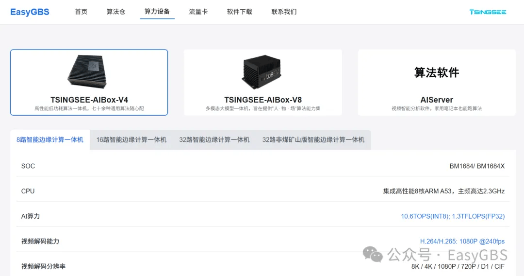The width and height of the screenshot is (524, 276).
Task: Open the 算法仓 menu item
Action: (x=115, y=12)
